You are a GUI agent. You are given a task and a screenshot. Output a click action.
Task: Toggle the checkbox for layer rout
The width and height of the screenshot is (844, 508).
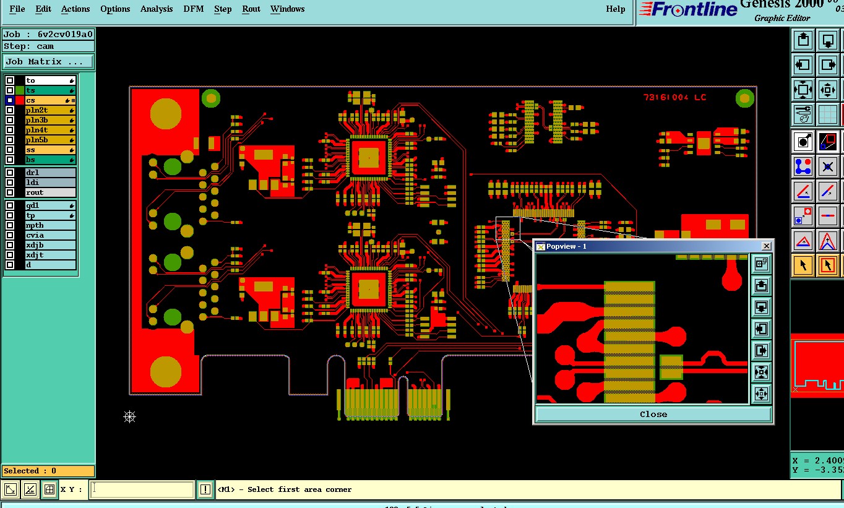[x=10, y=192]
